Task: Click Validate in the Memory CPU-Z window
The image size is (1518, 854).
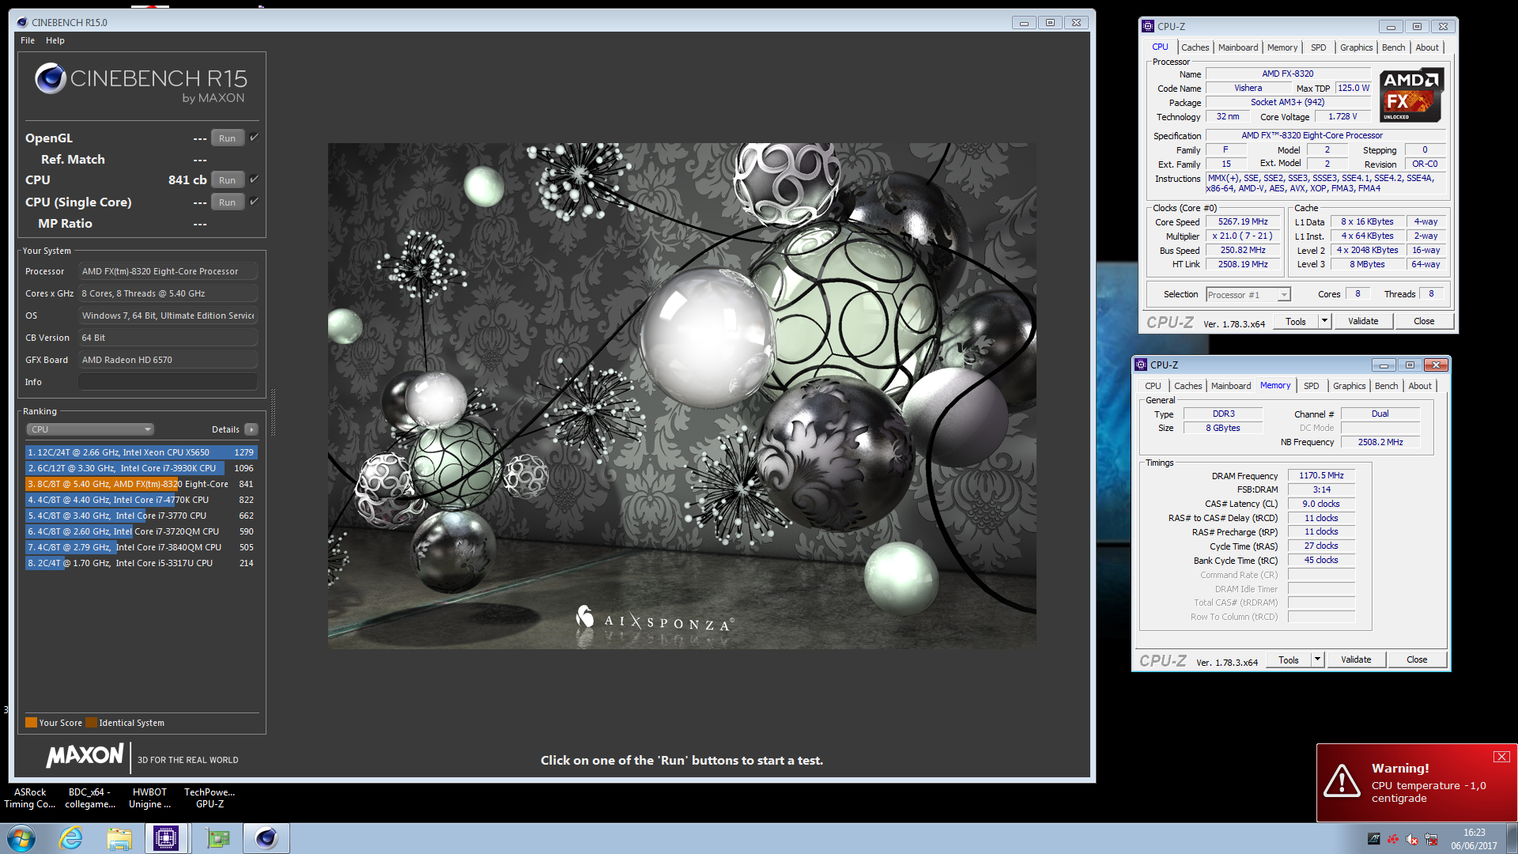Action: (1356, 659)
